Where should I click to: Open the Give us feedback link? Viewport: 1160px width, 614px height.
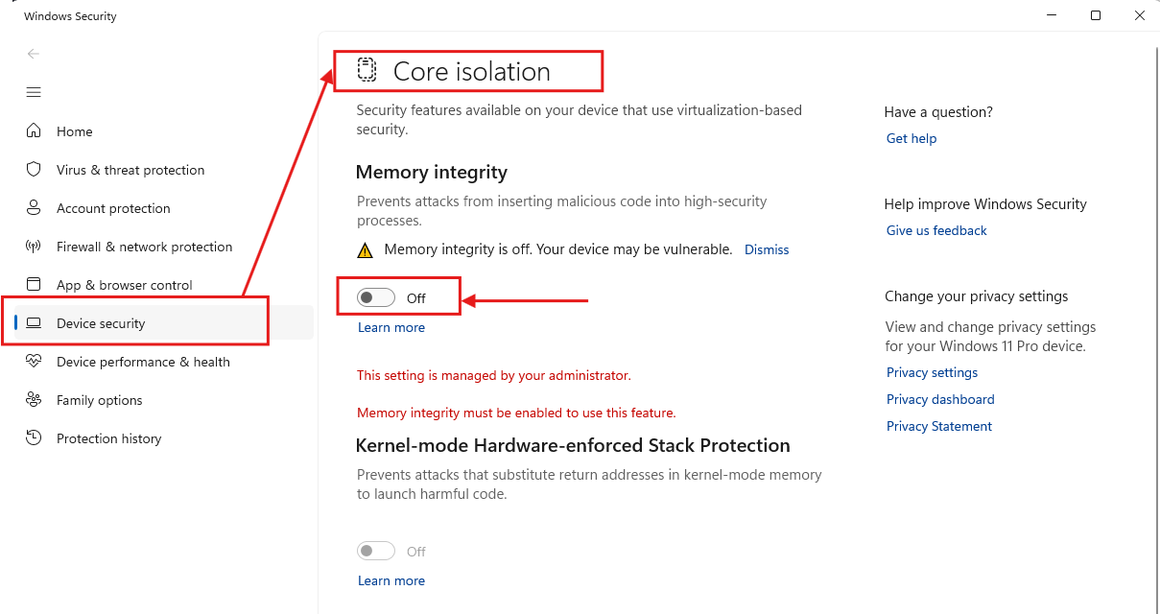pos(936,230)
